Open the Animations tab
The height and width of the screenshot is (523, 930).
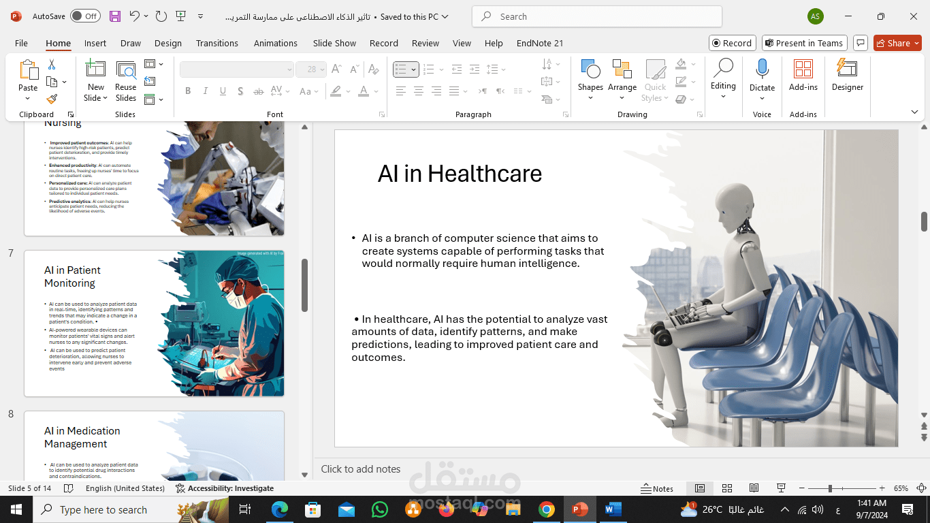point(276,43)
